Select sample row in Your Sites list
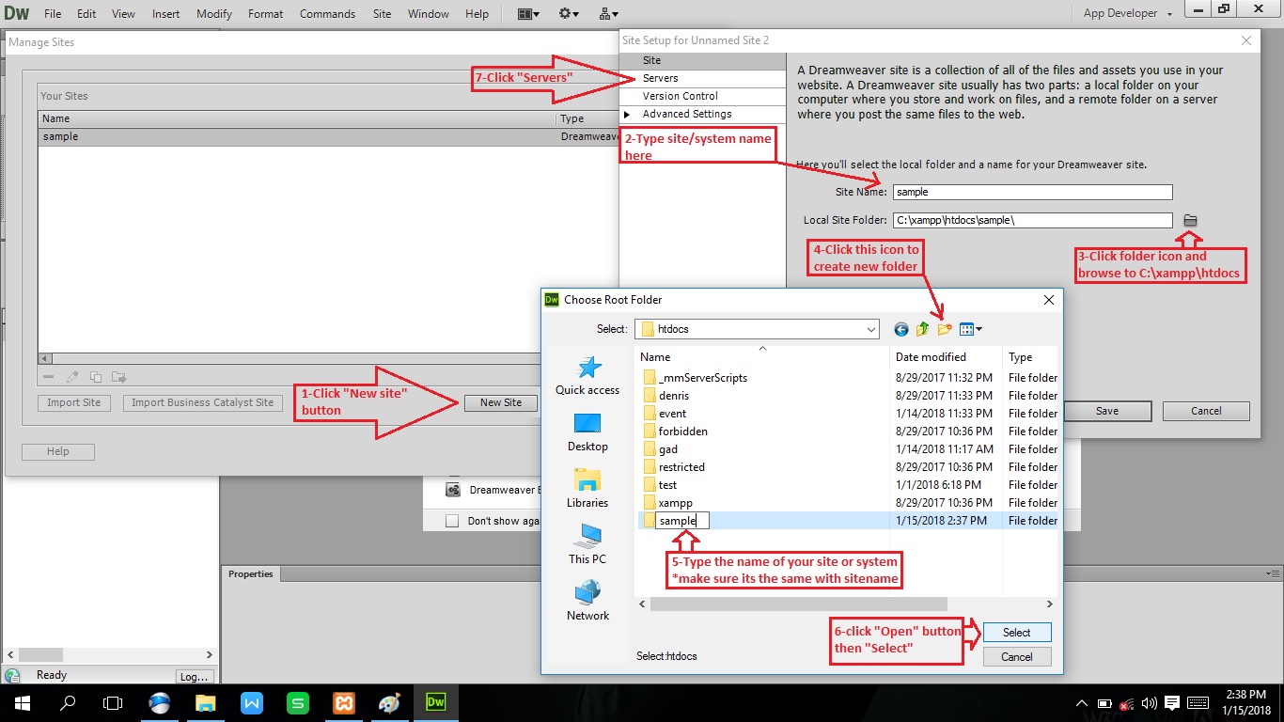 329,136
